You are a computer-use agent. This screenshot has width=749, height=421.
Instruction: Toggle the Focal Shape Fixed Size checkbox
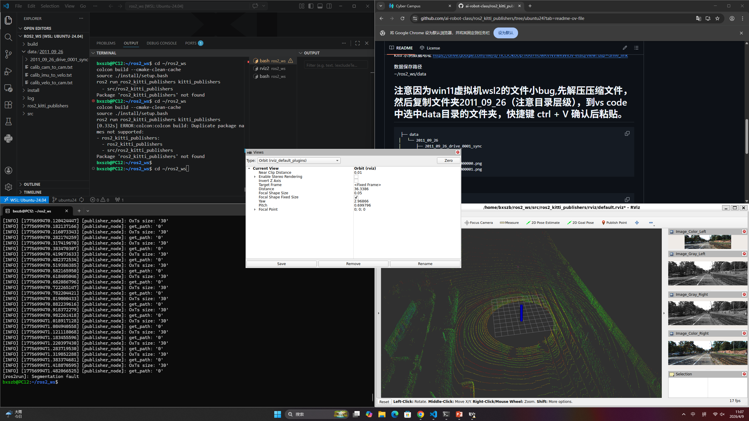[356, 197]
